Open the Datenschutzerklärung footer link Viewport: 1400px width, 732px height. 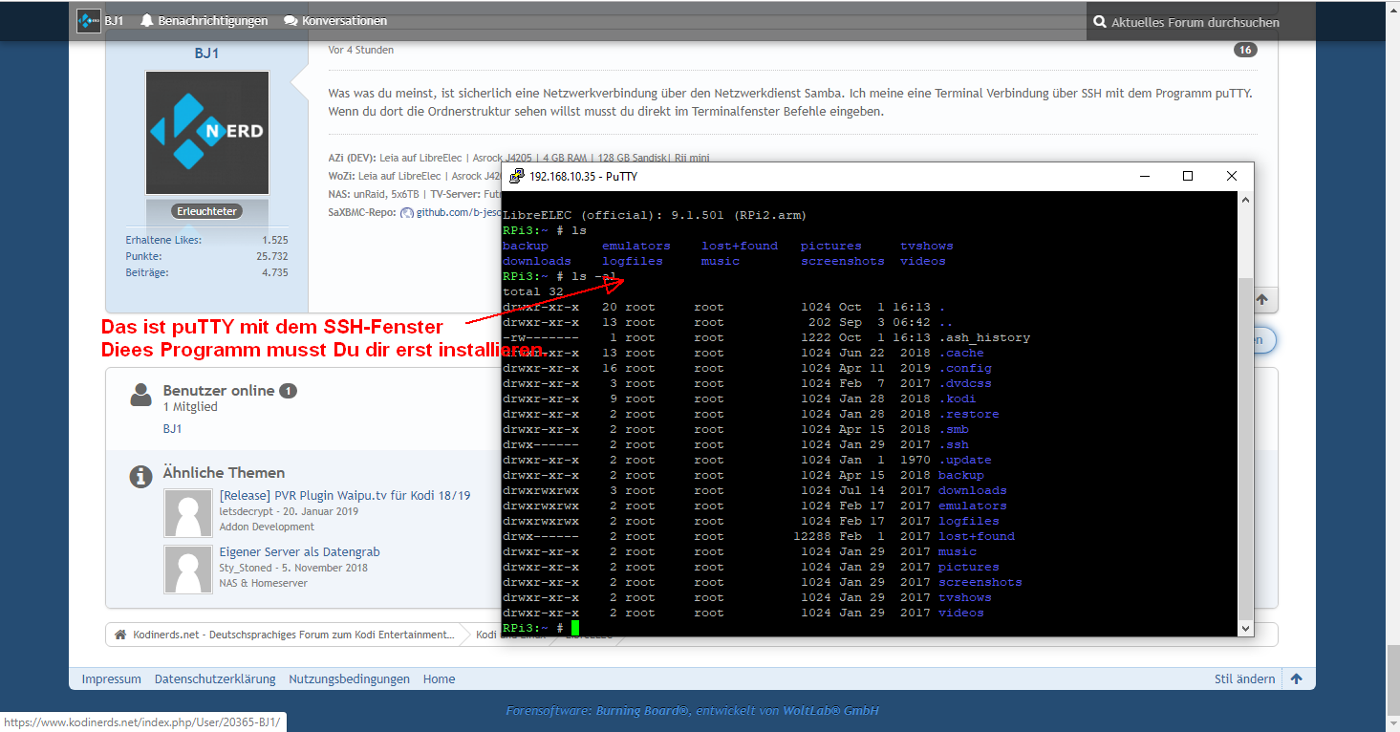tap(215, 678)
